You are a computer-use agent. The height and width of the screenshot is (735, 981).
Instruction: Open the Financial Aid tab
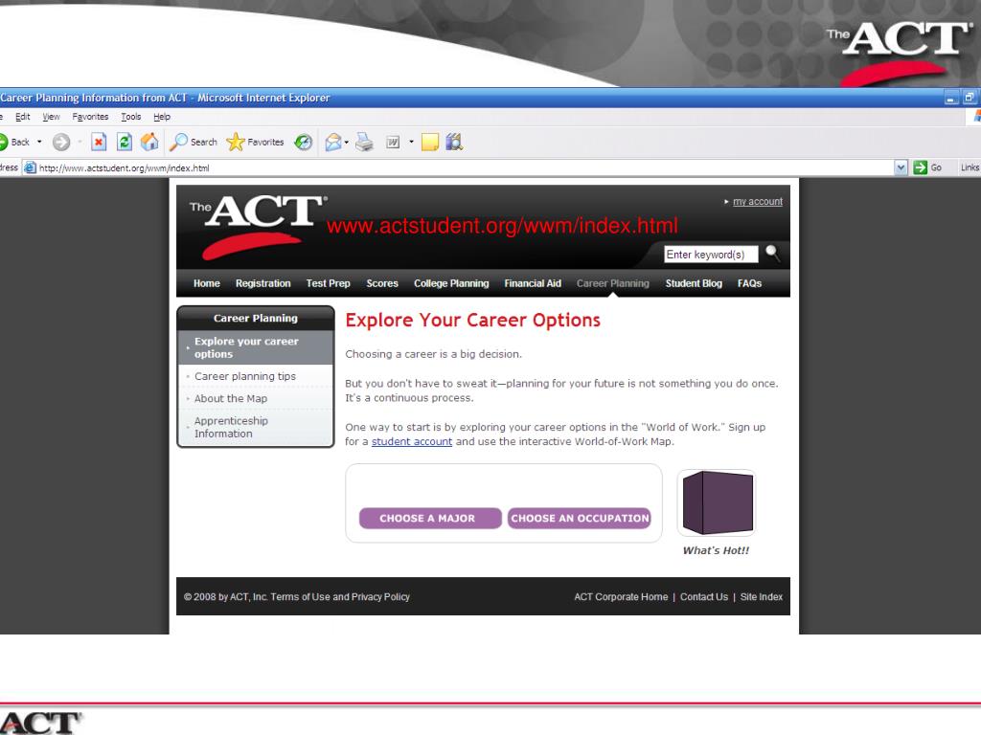click(x=533, y=283)
